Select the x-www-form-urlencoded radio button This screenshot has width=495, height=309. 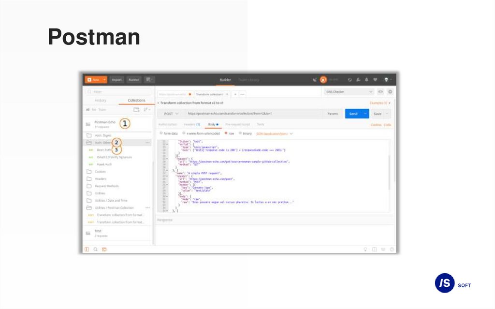(184, 133)
